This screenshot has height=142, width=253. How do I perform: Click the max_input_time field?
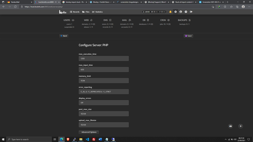104,69
